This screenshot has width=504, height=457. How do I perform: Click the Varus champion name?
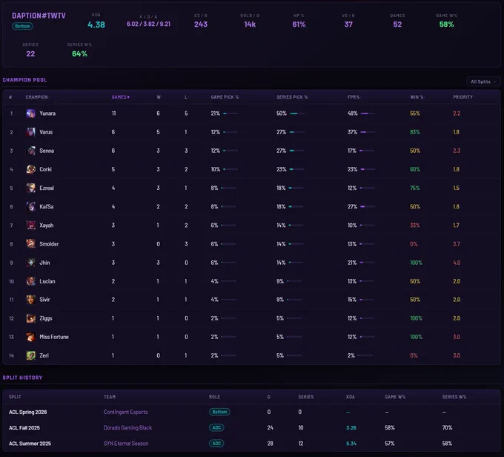(46, 132)
